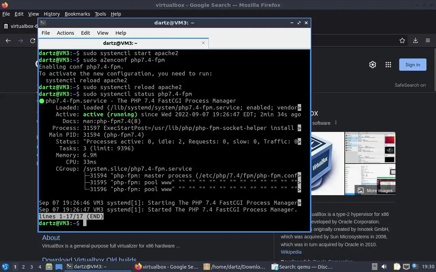
Task: Open the clipboard manager tray icon
Action: point(397,267)
